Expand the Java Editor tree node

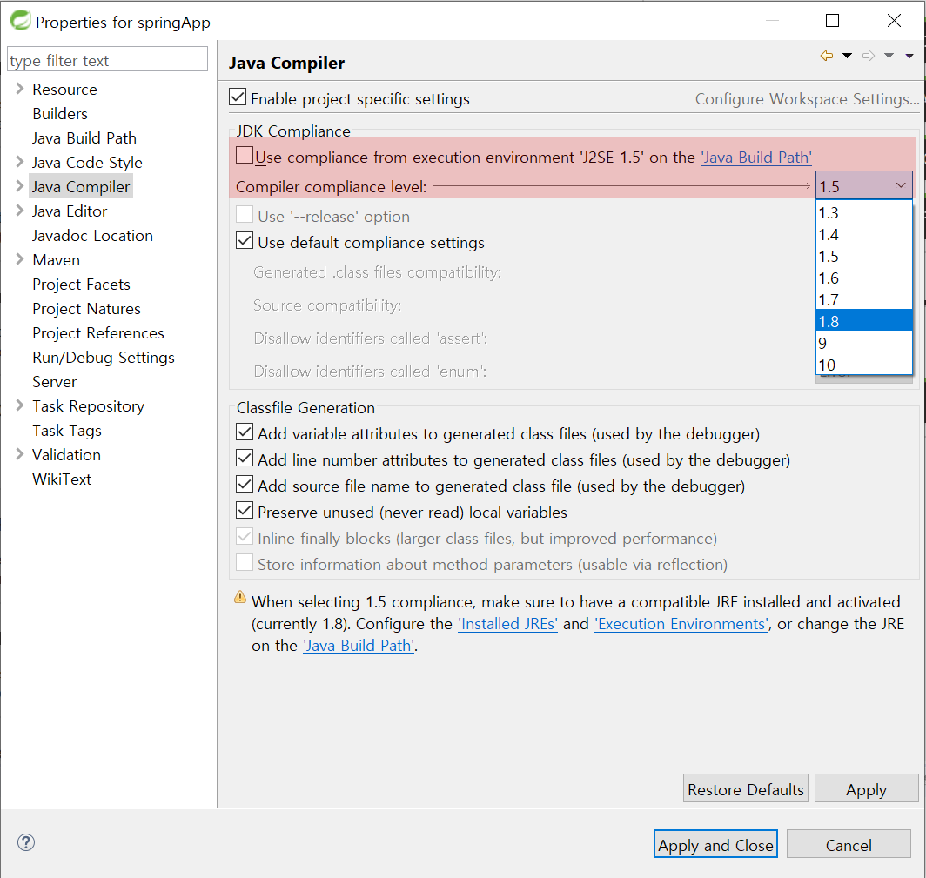tap(19, 211)
